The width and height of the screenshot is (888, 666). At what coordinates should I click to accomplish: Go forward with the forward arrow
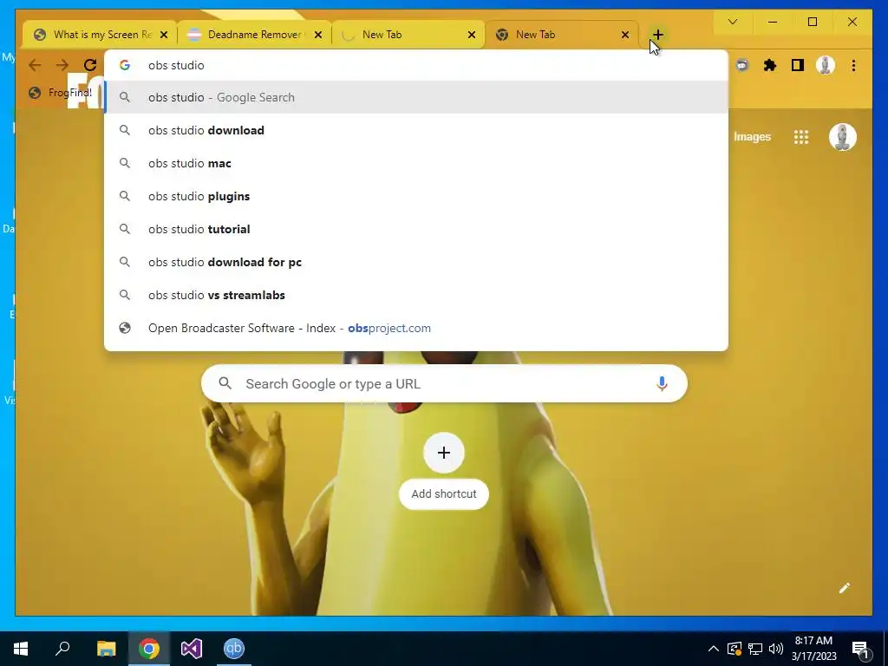(62, 65)
